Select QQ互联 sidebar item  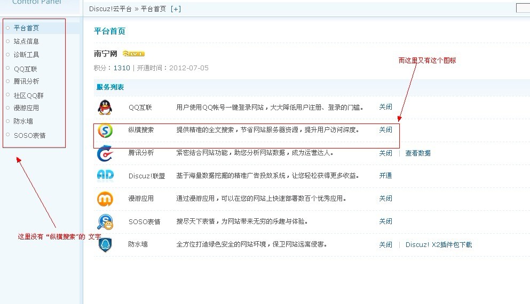25,69
